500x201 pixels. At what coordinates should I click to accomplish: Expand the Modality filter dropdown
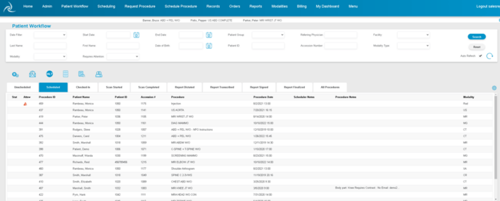coord(50,56)
